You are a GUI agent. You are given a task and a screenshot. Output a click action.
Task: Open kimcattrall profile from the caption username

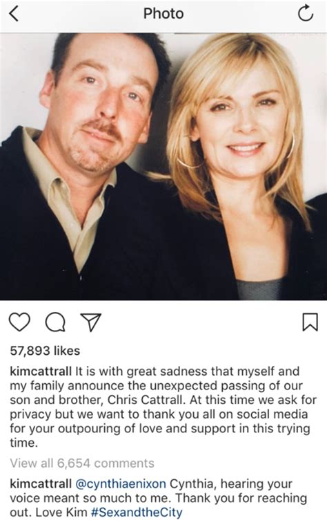coord(41,371)
